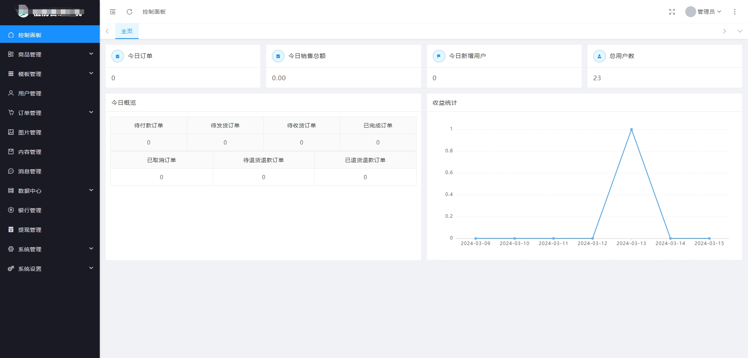Viewport: 748px width, 358px height.
Task: Open 控制面板 in the sidebar
Action: coord(50,35)
